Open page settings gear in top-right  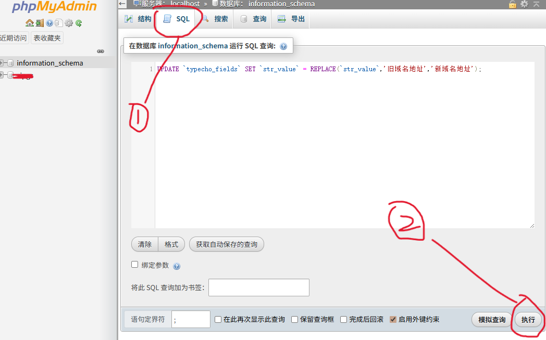524,4
